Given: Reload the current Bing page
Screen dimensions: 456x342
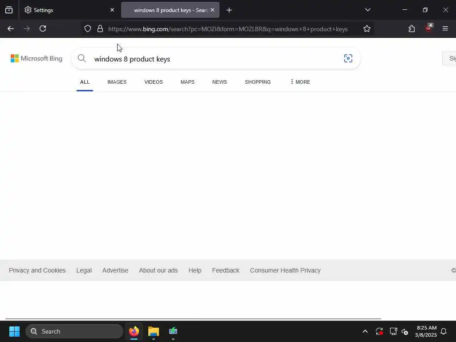Looking at the screenshot, I should click(43, 28).
